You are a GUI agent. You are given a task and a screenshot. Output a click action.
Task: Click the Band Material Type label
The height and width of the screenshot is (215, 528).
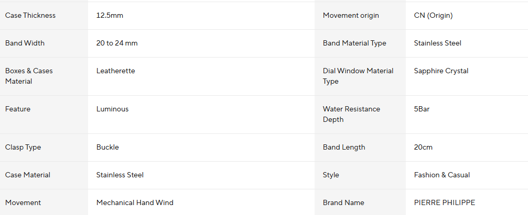tap(354, 43)
